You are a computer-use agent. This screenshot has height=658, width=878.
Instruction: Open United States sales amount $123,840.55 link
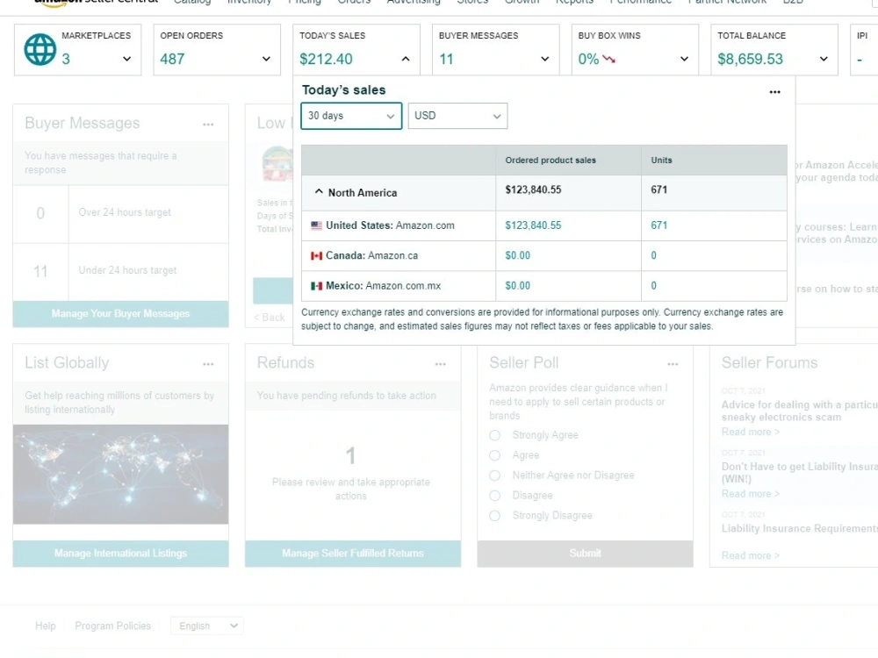pos(533,225)
